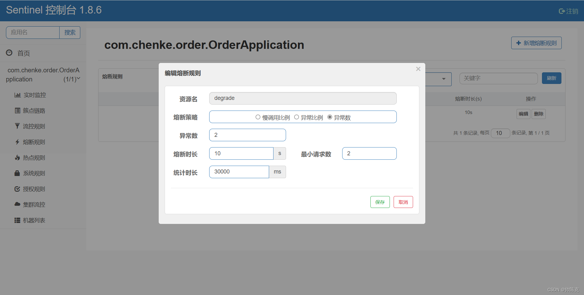Click the s unit addon of 熔断时长
The width and height of the screenshot is (584, 295).
point(280,153)
